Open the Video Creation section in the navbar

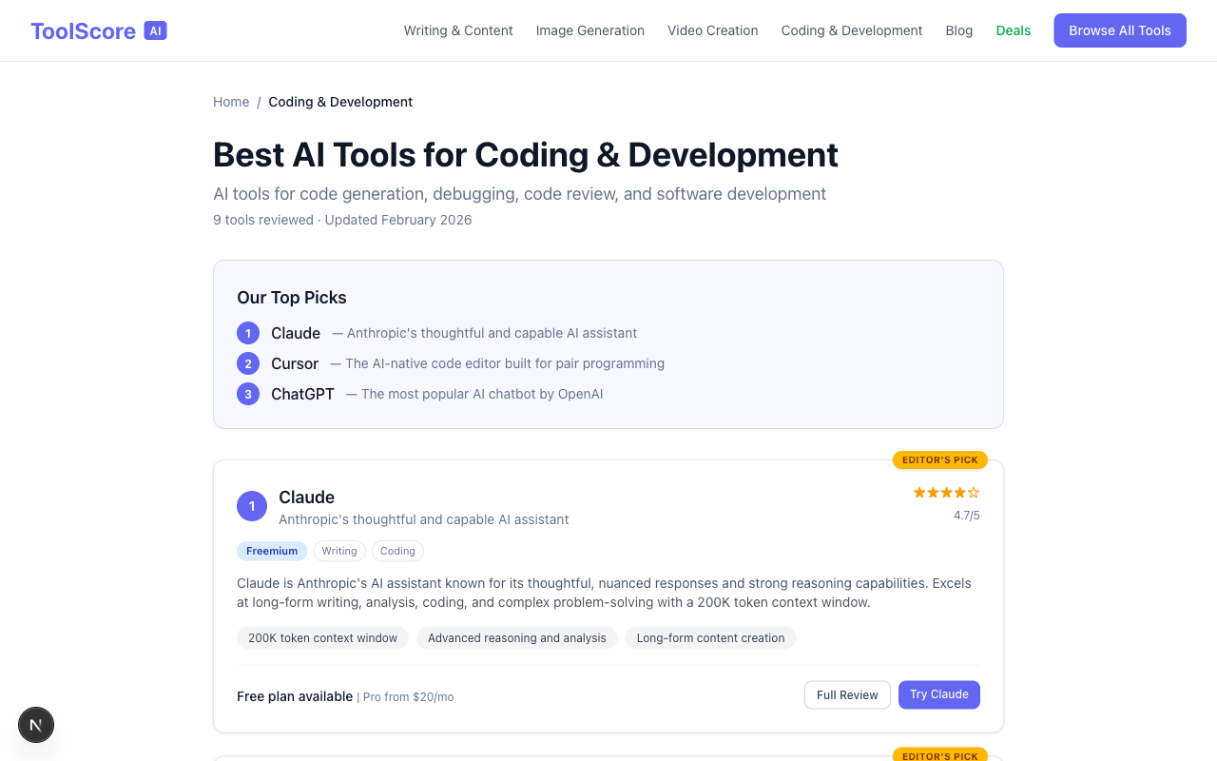[x=712, y=30]
